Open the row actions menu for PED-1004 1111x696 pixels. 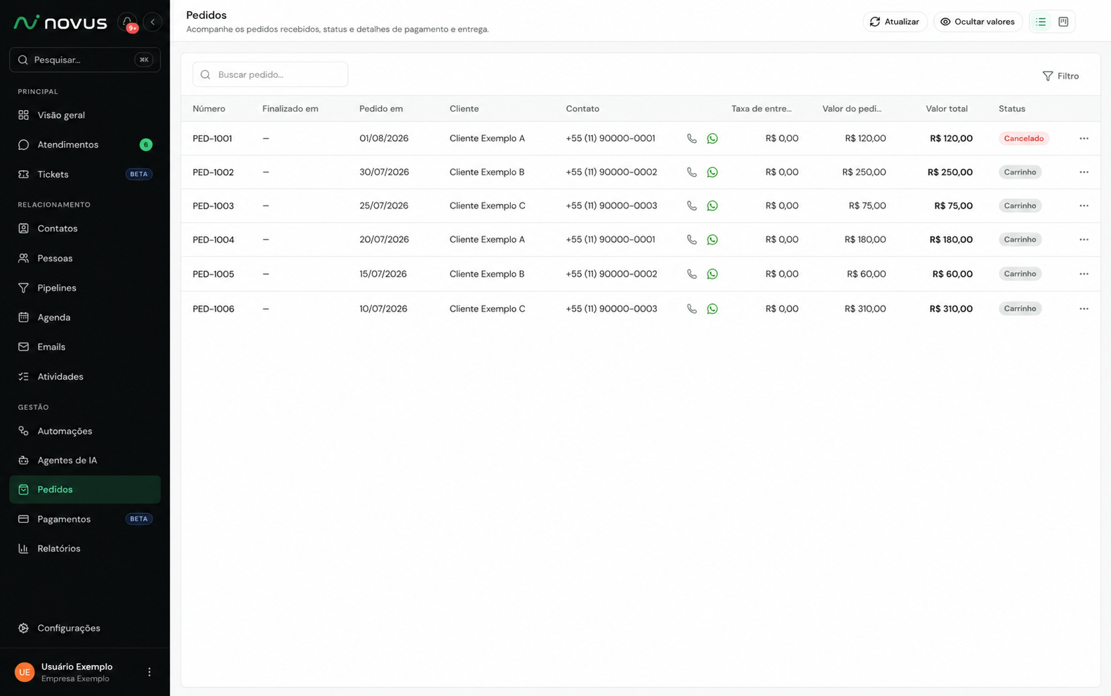coord(1084,240)
